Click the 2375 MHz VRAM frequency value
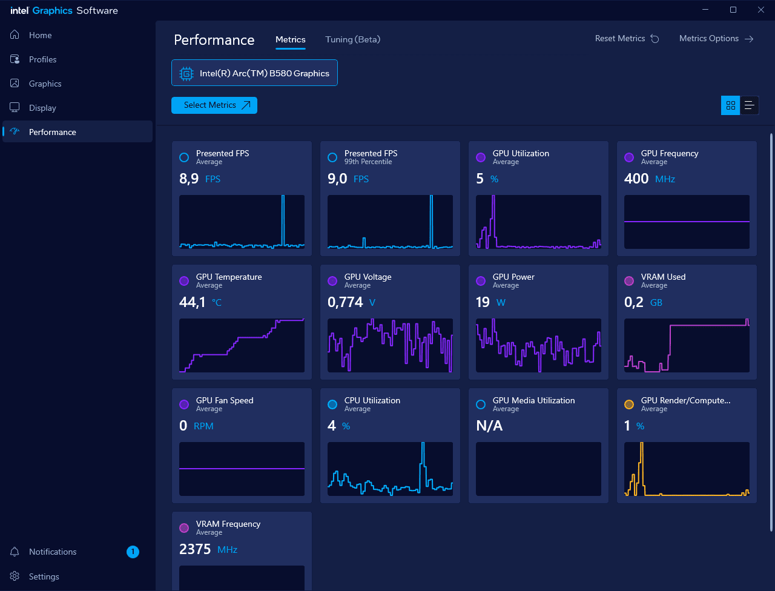This screenshot has height=591, width=775. [x=208, y=549]
